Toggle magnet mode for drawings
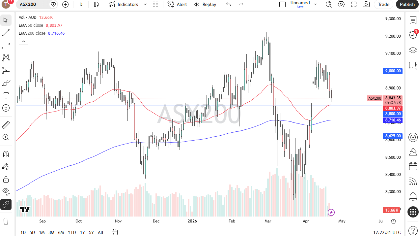The width and height of the screenshot is (419, 236). point(6,154)
